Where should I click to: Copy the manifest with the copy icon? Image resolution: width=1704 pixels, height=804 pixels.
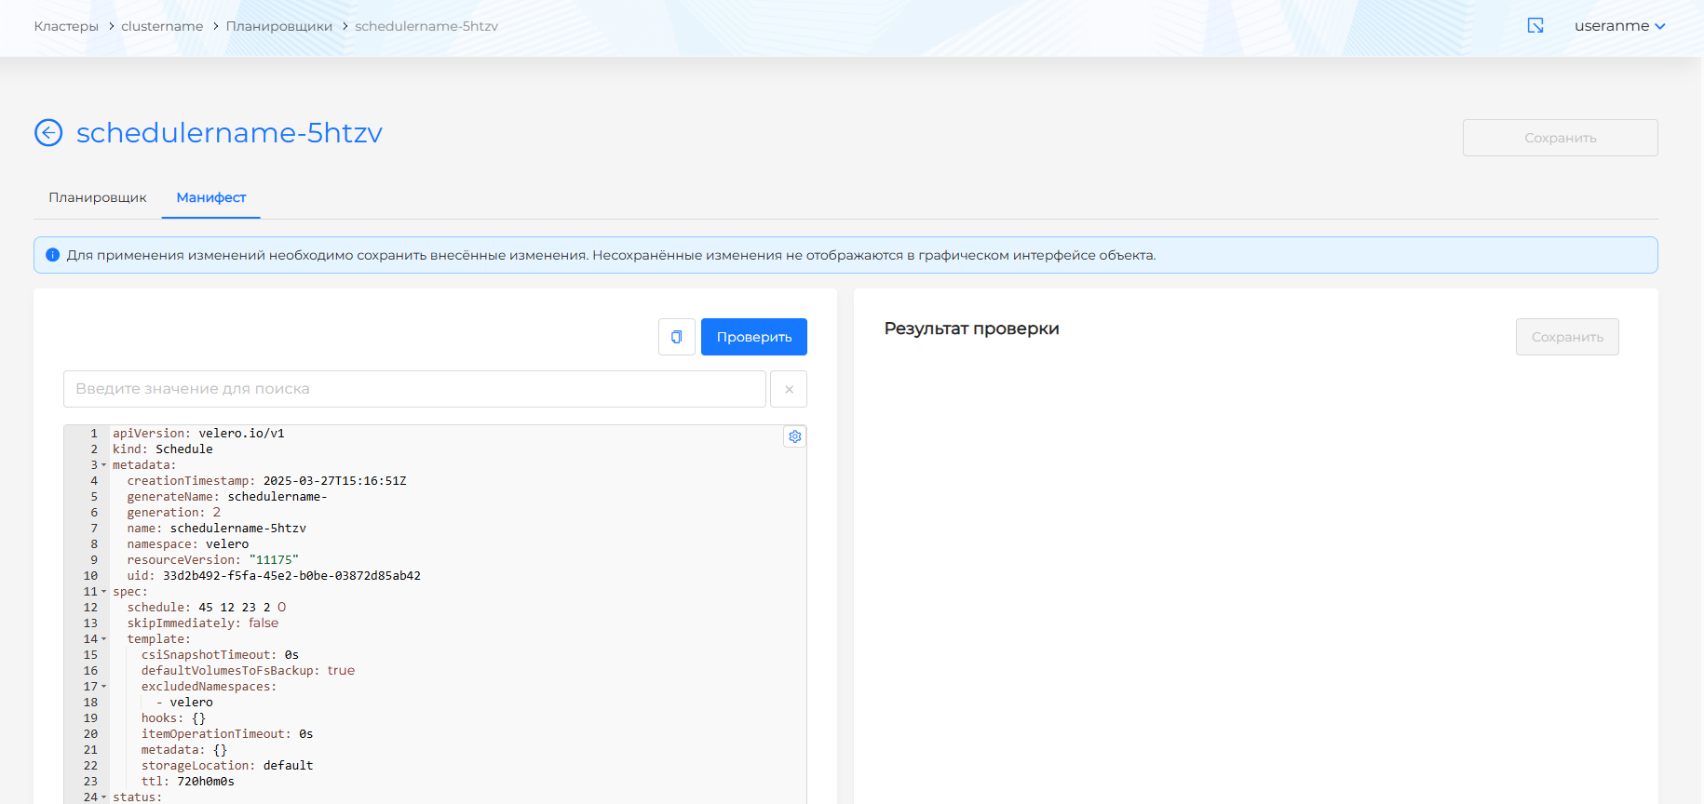click(x=677, y=337)
